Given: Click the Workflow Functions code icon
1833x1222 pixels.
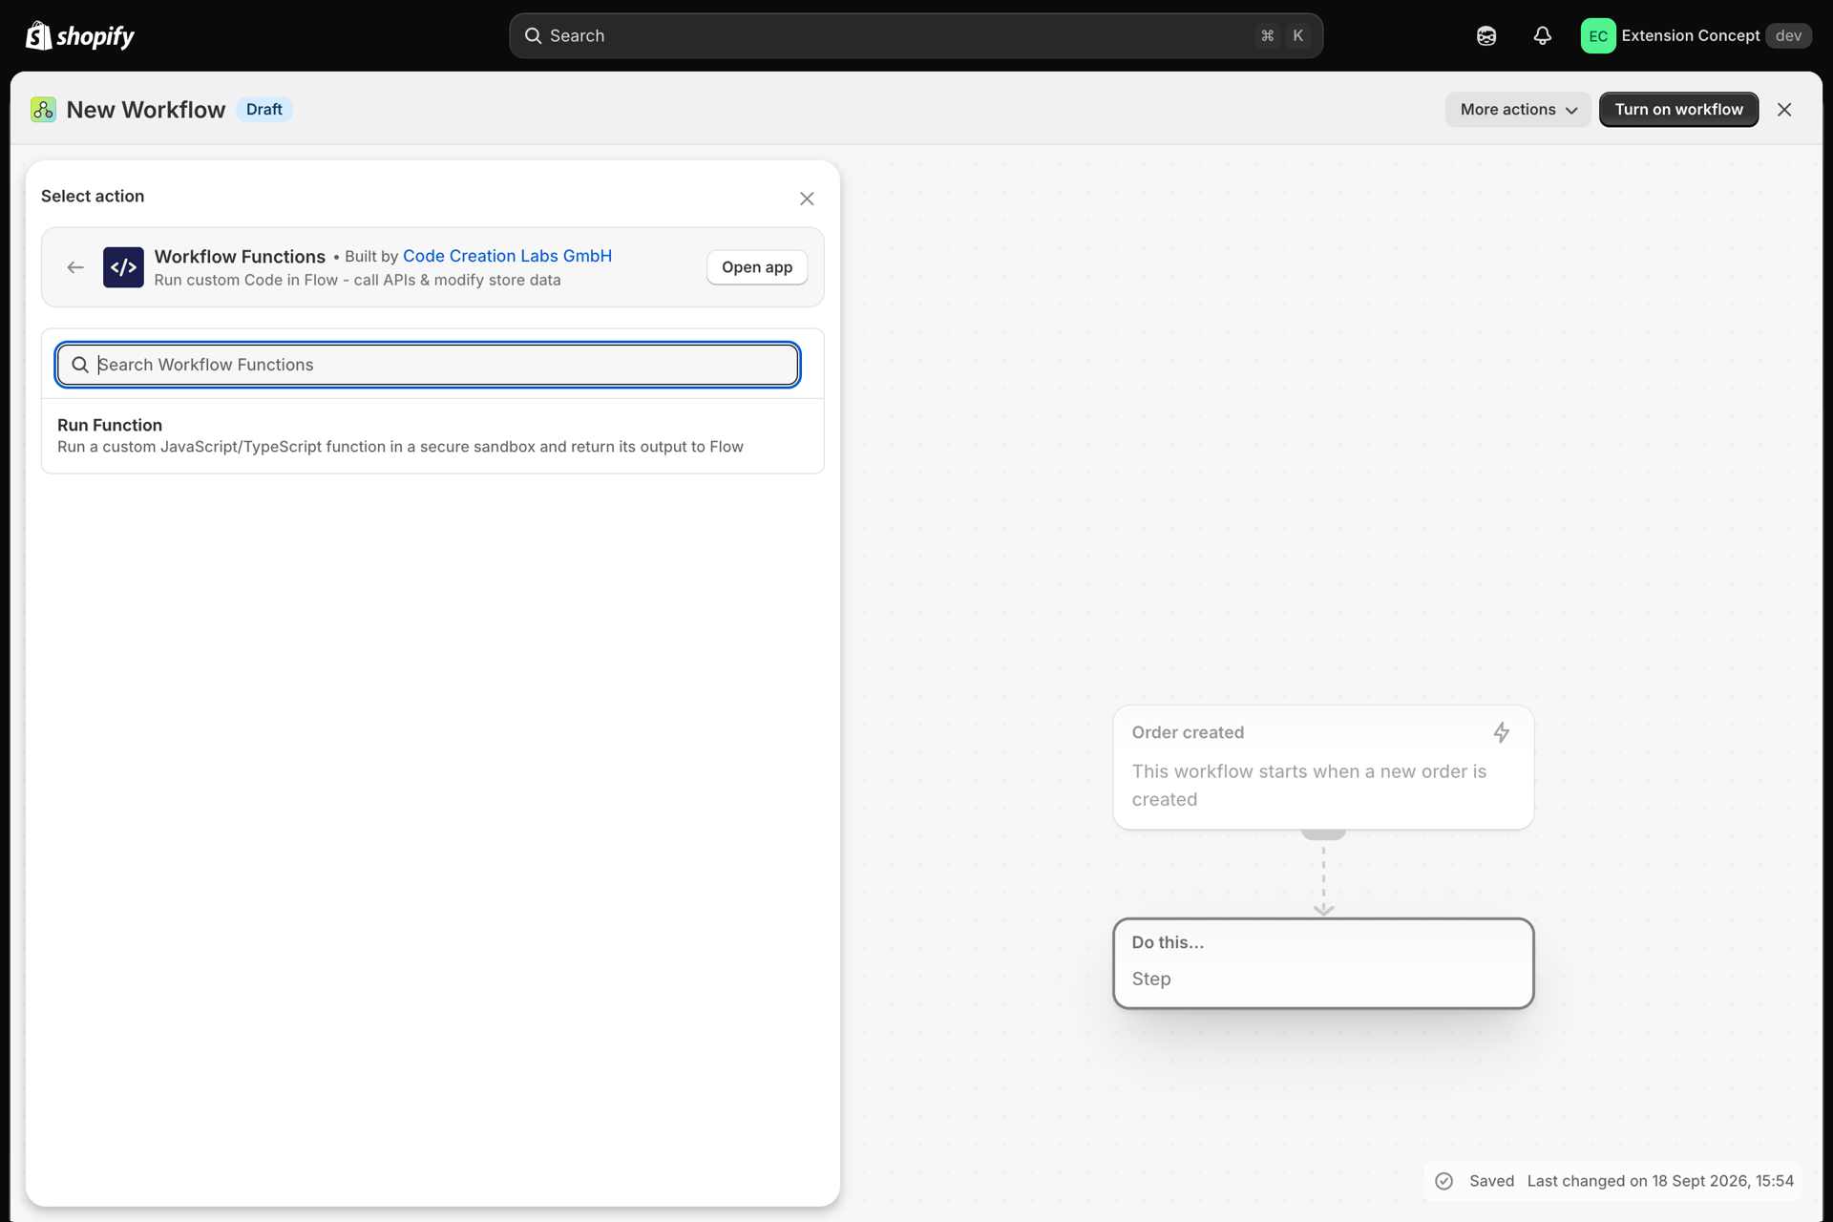Looking at the screenshot, I should (x=123, y=267).
